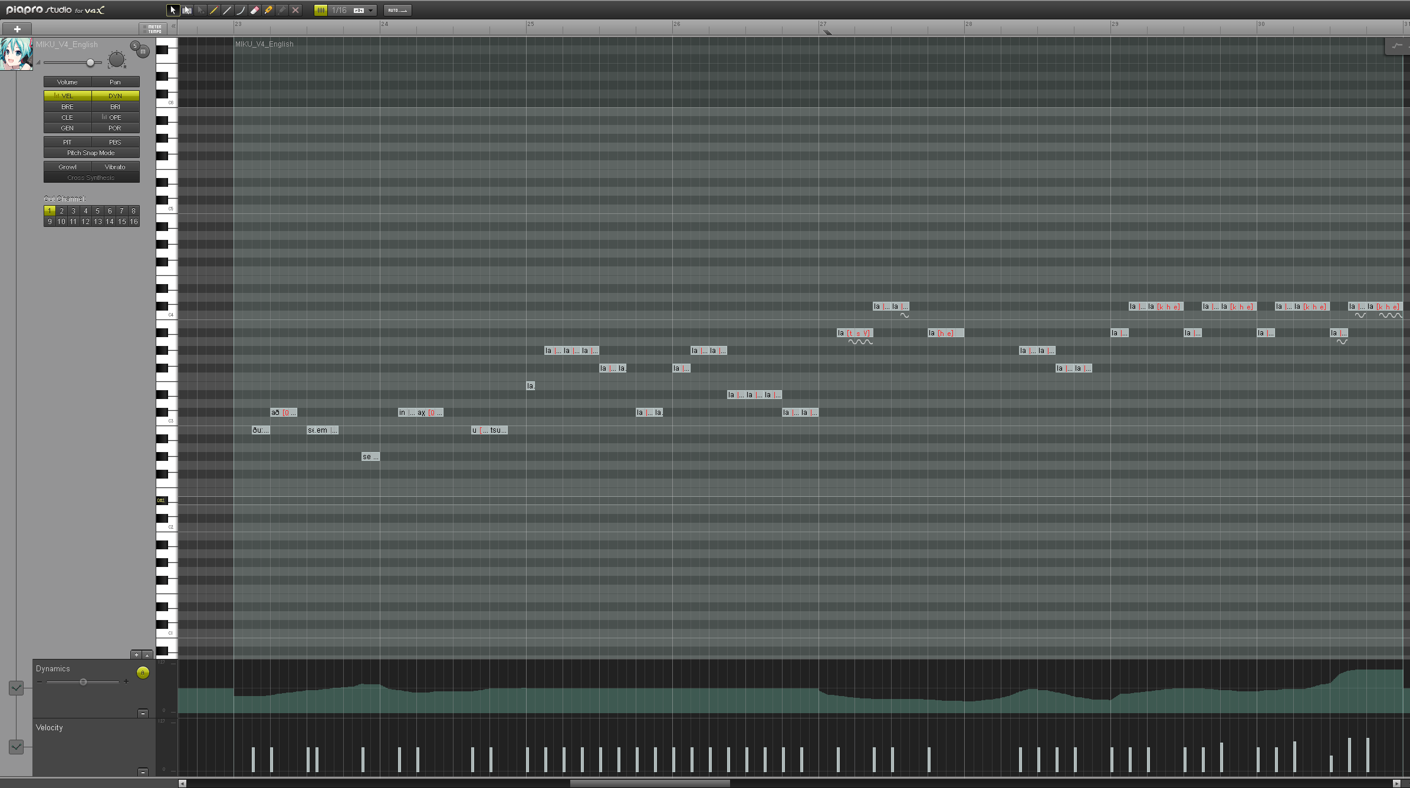Switch to the BRI parameter
Image resolution: width=1410 pixels, height=788 pixels.
115,107
